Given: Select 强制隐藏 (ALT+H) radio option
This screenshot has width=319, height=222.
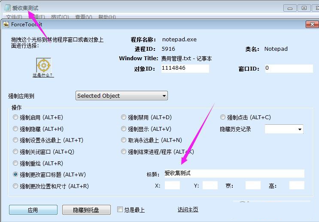Looking at the screenshot, I should point(16,129).
